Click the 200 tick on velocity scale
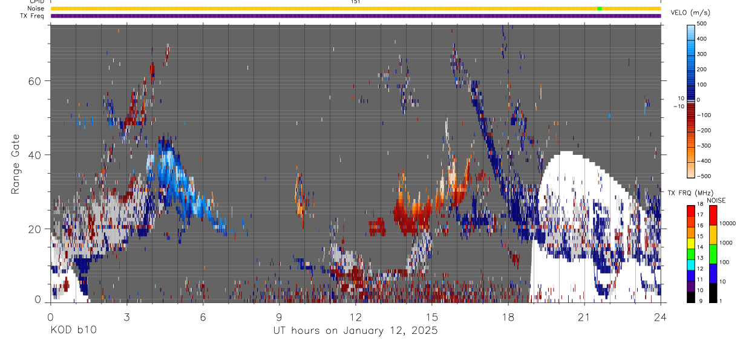Viewport: 743px width, 343px height. tap(702, 70)
